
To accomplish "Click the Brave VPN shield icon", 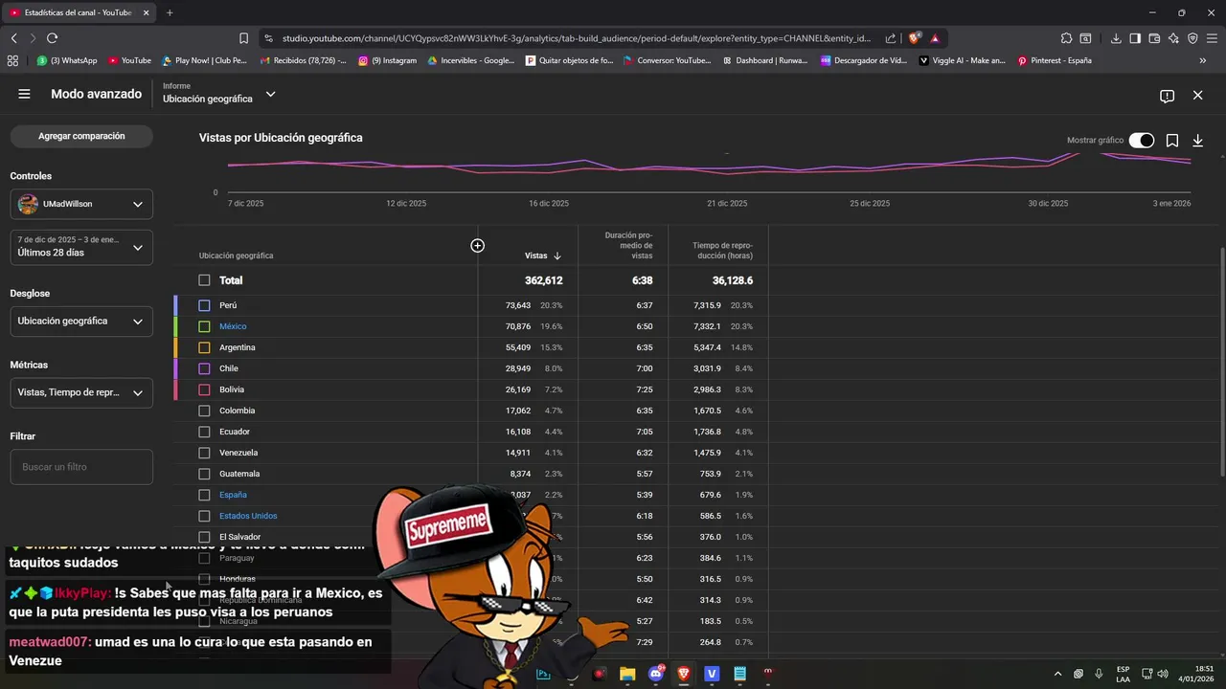I will 1192,38.
